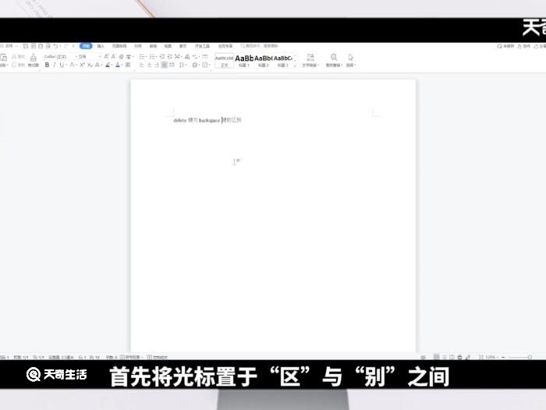
Task: Click the Select cursor icon
Action: (351, 58)
